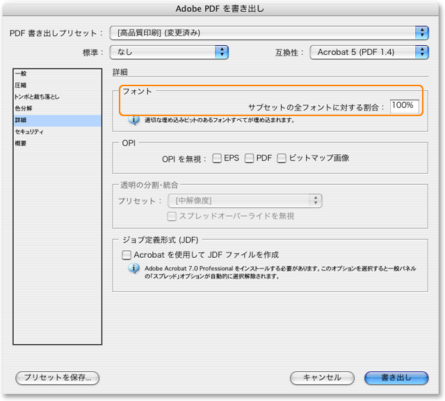Click the プリセットを保存 button
The height and width of the screenshot is (401, 445).
58,377
